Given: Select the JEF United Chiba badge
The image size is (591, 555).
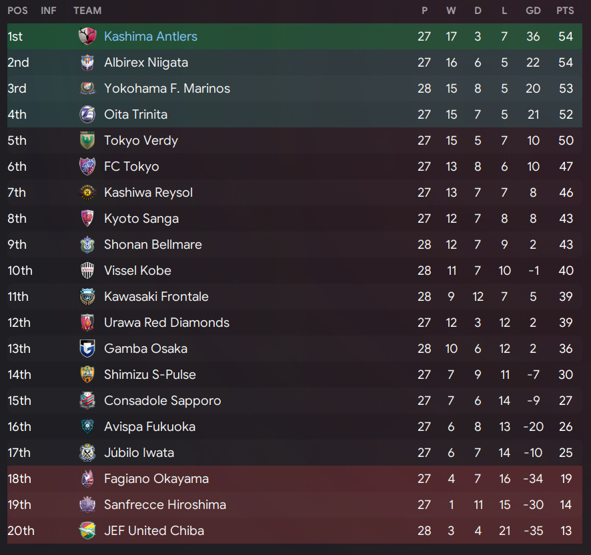Looking at the screenshot, I should (87, 530).
